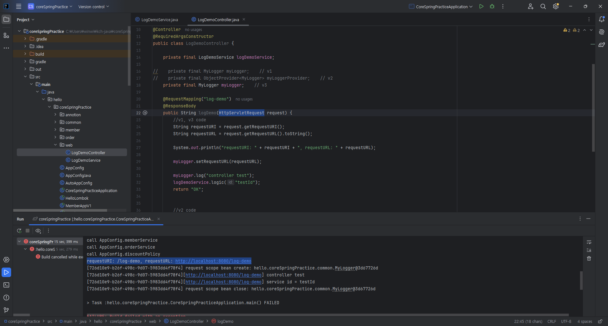The width and height of the screenshot is (608, 326).
Task: Click the gutter mapping icon at line 22
Action: click(145, 113)
